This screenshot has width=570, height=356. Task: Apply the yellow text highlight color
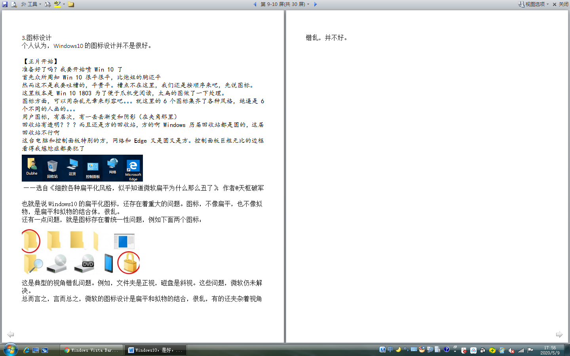pos(57,4)
